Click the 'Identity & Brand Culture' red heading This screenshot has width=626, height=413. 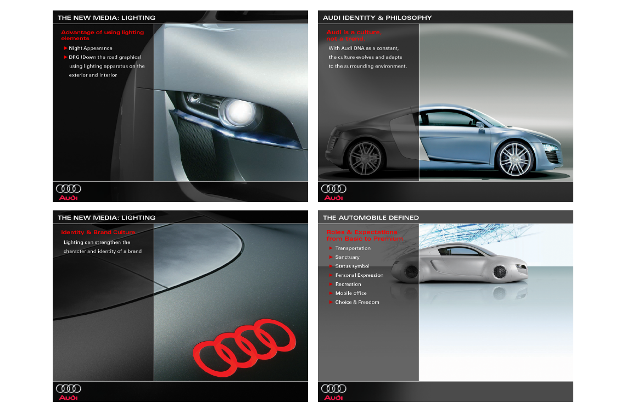98,232
